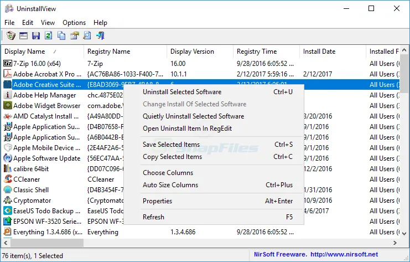The height and width of the screenshot is (262, 410).
Task: Click the AMD Catalyst Install row icon
Action: (8, 116)
